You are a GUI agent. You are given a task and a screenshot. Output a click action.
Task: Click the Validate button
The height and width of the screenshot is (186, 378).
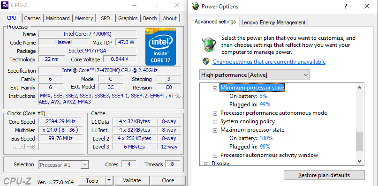pos(132,180)
